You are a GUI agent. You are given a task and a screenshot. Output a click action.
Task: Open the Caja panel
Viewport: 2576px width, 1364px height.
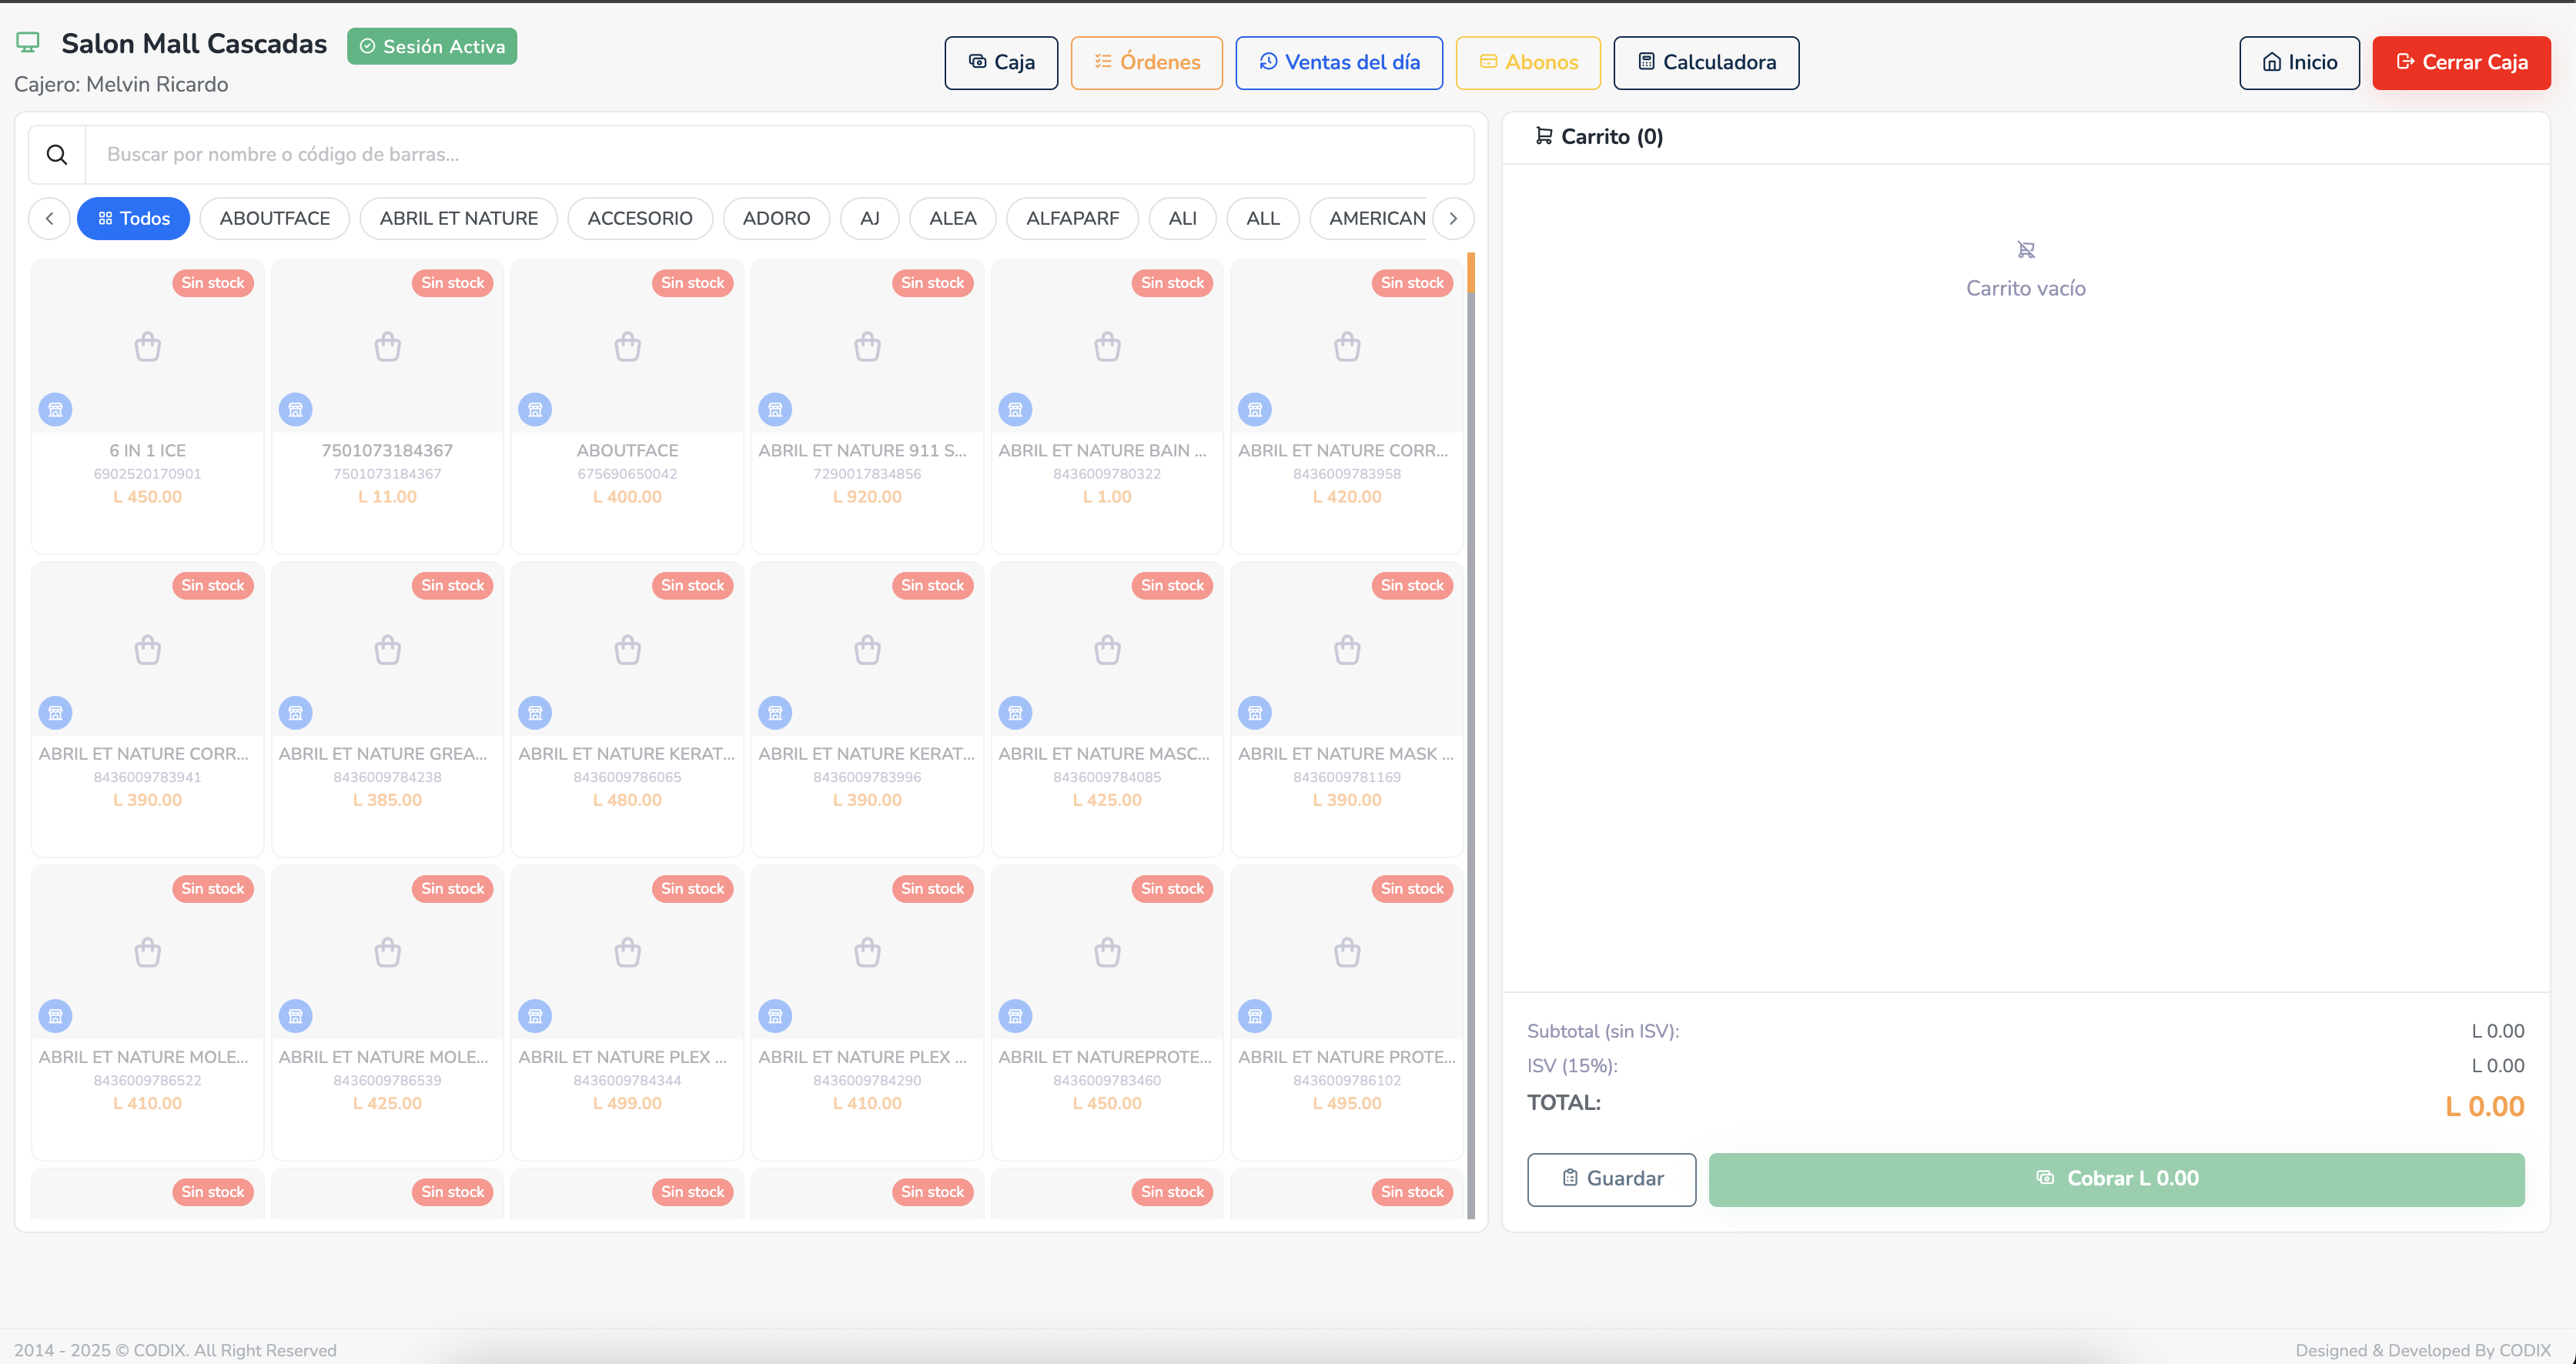tap(1001, 63)
